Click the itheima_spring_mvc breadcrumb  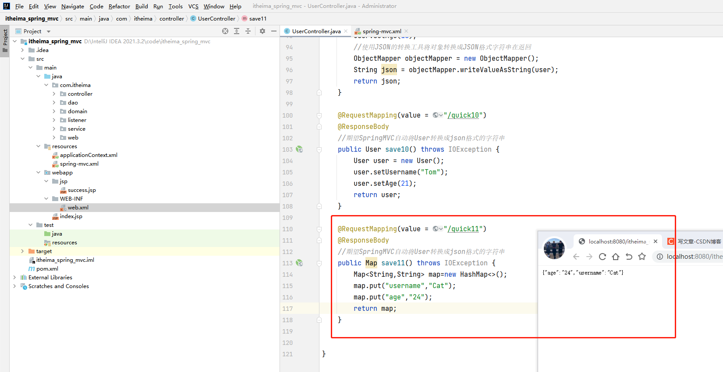tap(32, 19)
